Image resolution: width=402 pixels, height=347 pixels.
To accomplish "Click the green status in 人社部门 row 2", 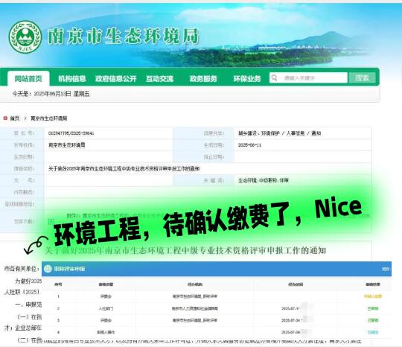I will point(373,308).
